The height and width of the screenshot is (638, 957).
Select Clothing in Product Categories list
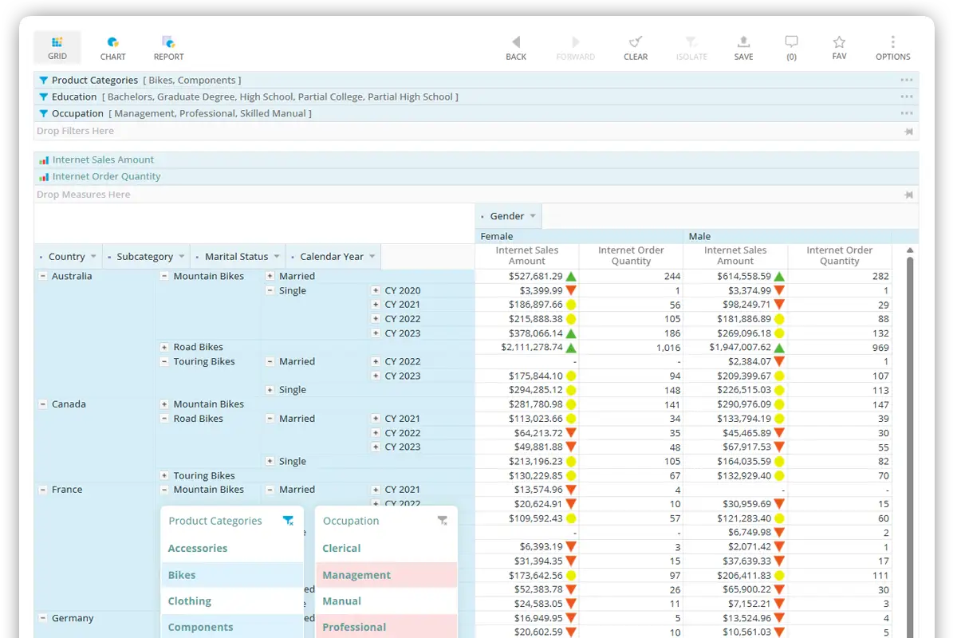[232, 601]
